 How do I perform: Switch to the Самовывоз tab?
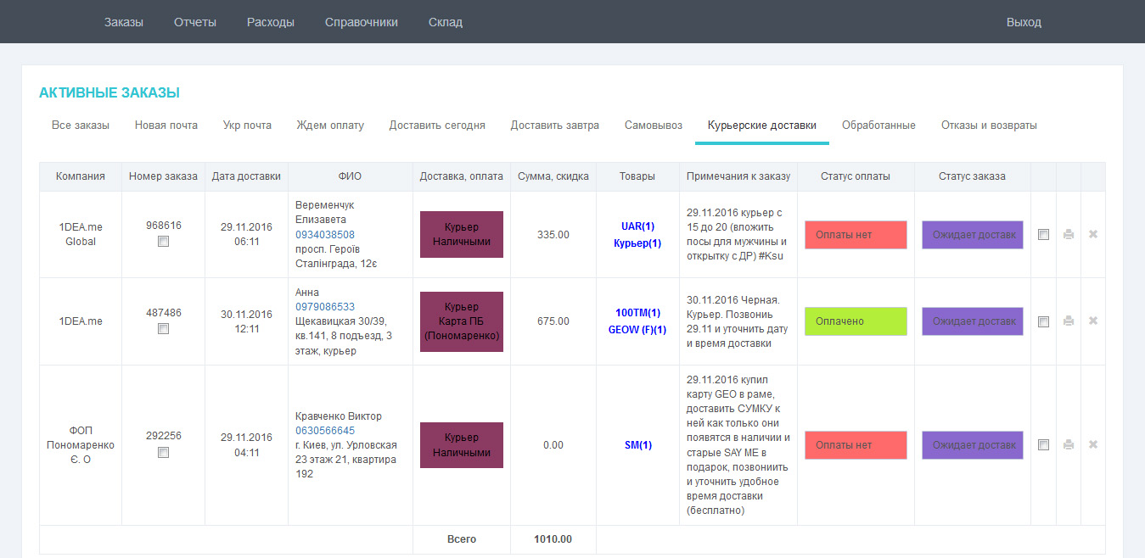pyautogui.click(x=653, y=126)
